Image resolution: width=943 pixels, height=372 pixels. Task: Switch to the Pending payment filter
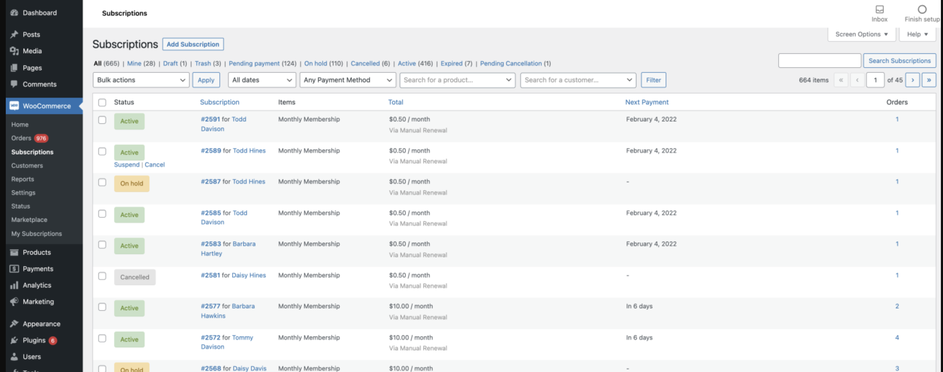[x=254, y=63]
